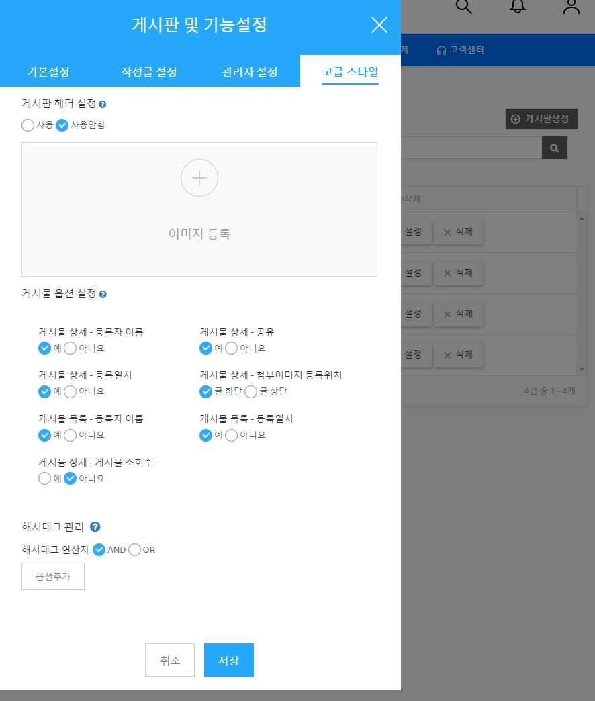Open the user profile icon
The width and height of the screenshot is (595, 701).
[571, 7]
